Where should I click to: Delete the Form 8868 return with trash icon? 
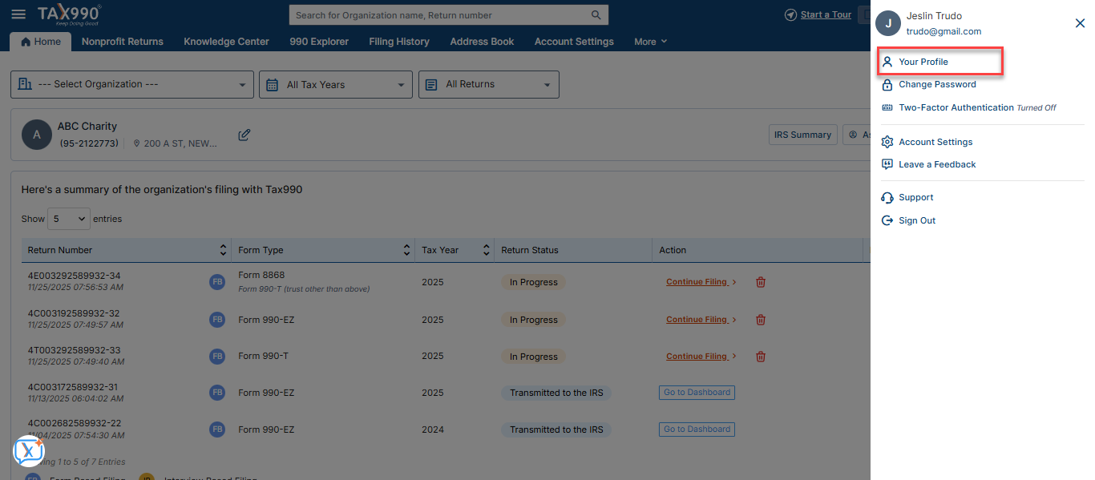(761, 282)
